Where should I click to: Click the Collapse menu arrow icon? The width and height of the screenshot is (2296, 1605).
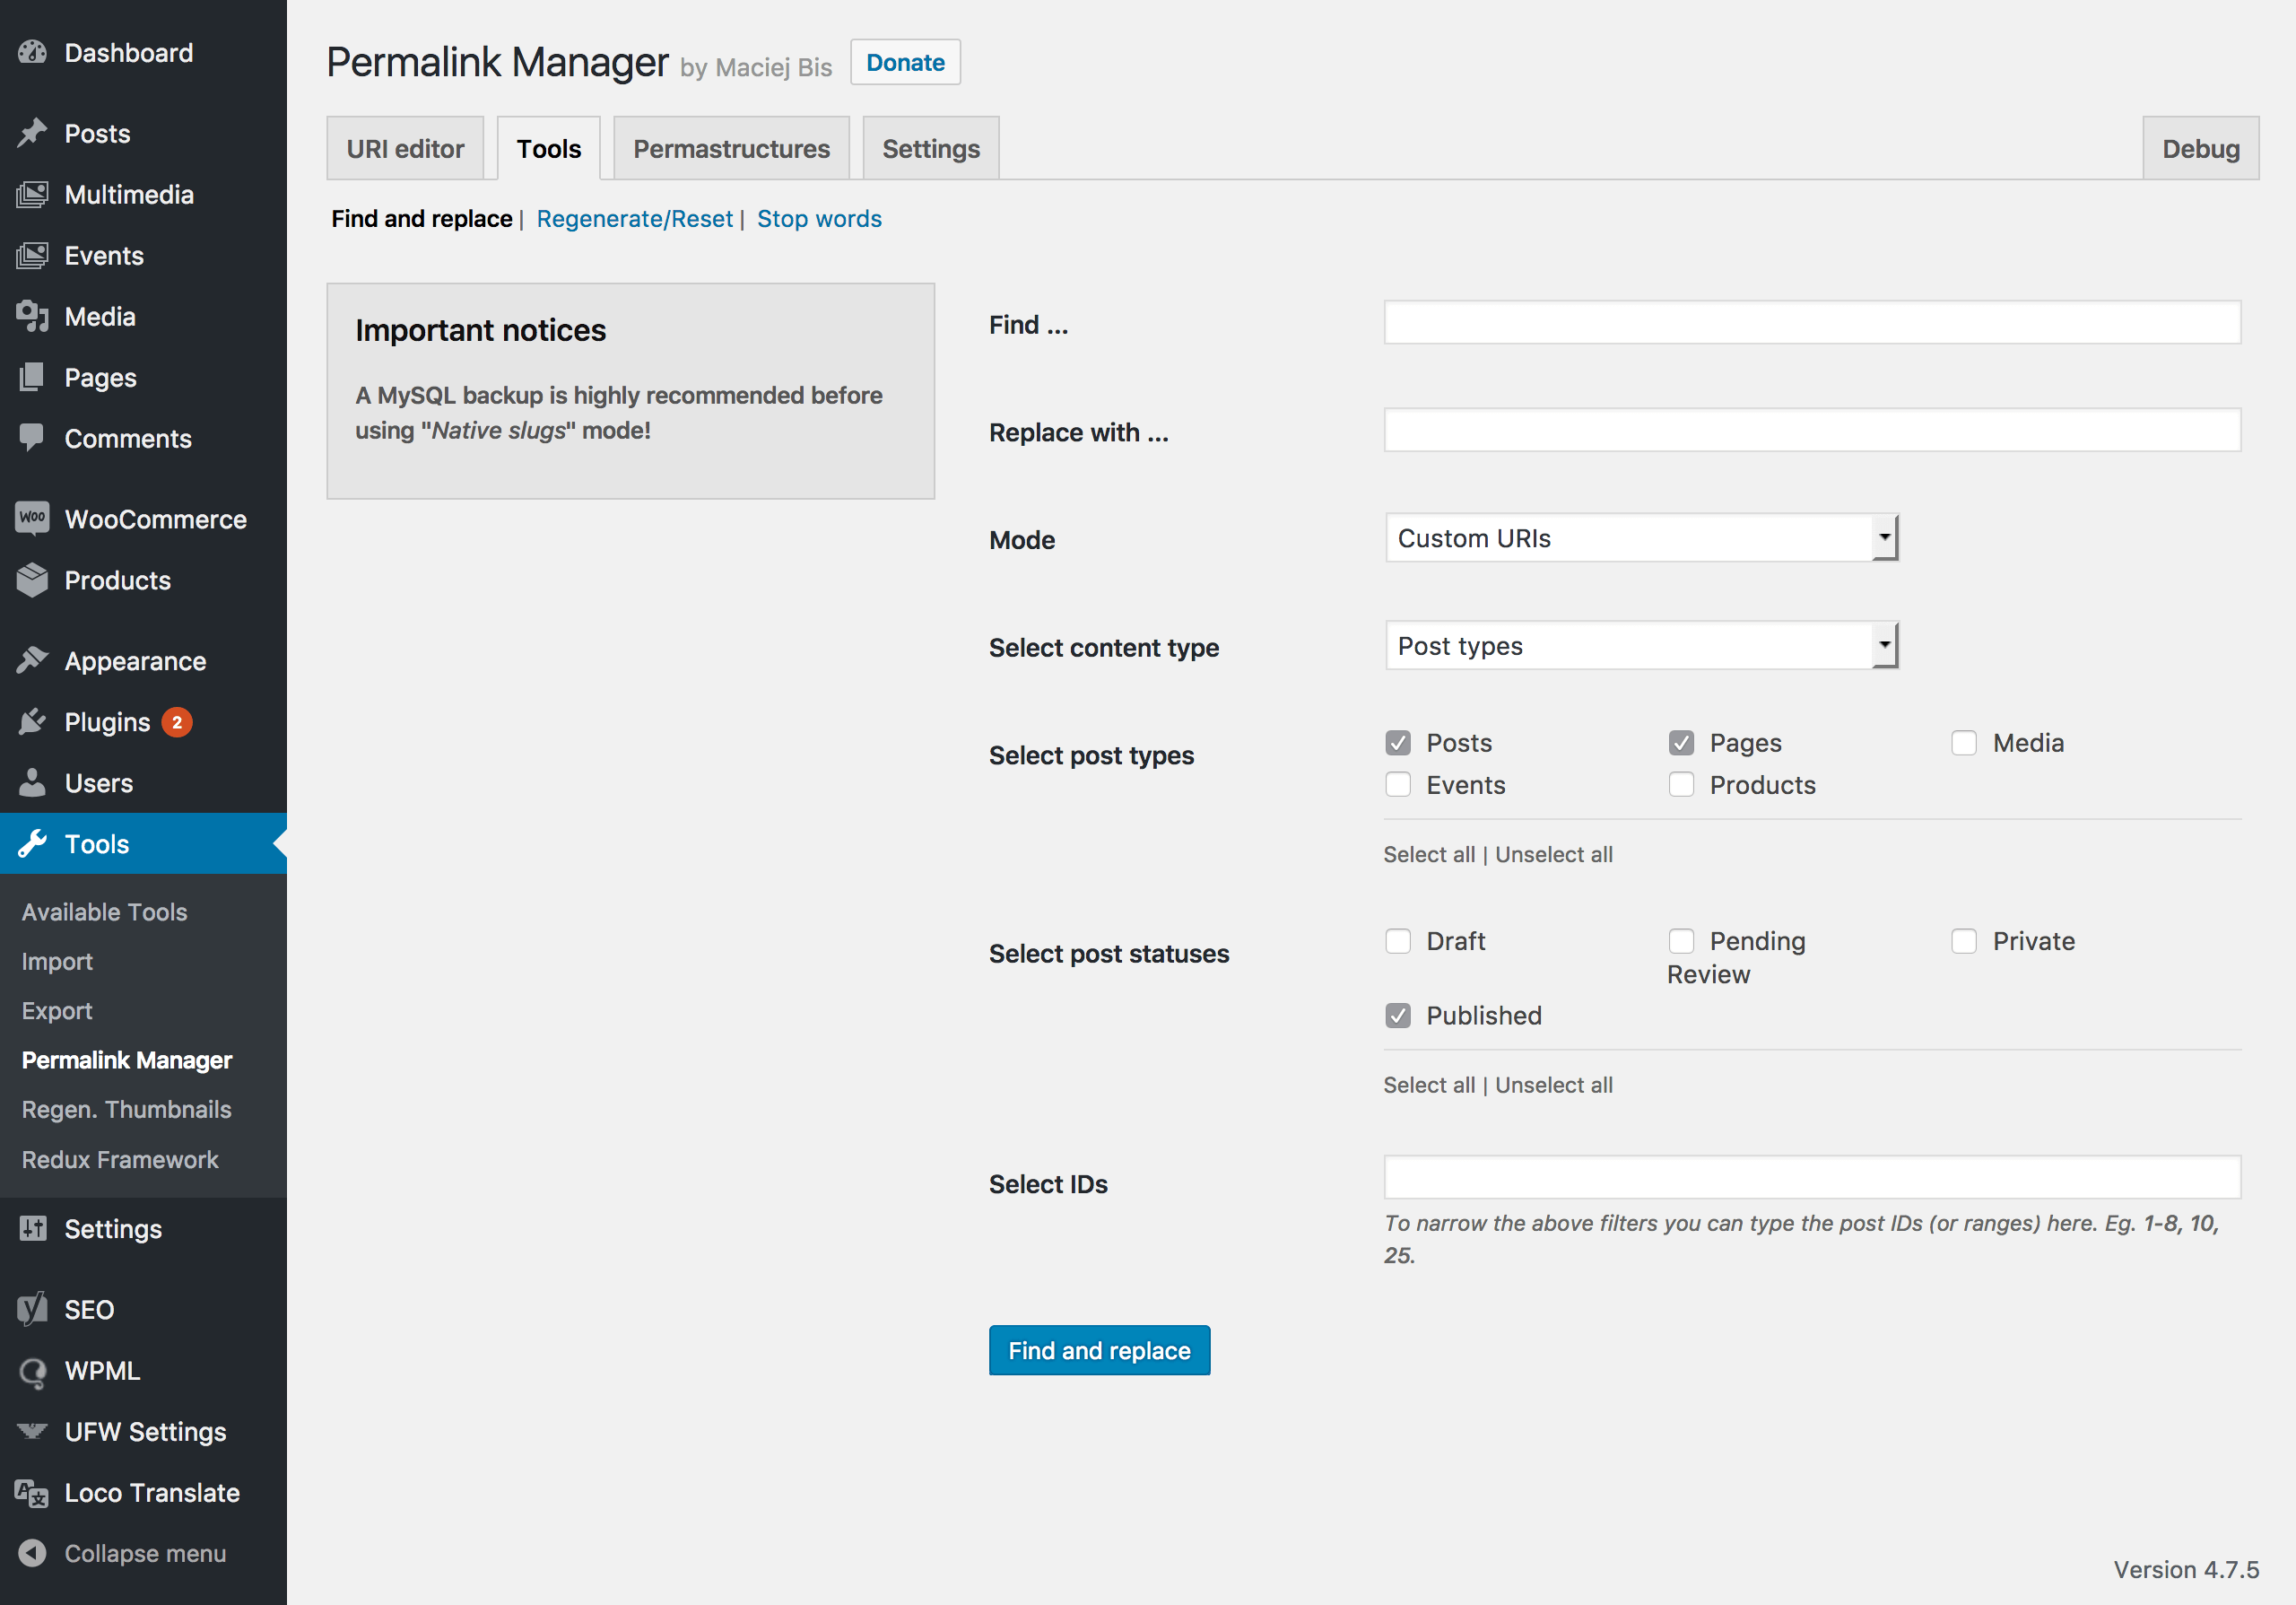(32, 1553)
